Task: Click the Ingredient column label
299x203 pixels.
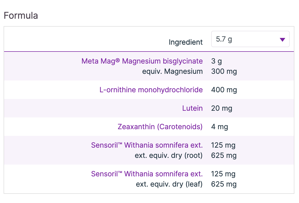Action: click(185, 42)
